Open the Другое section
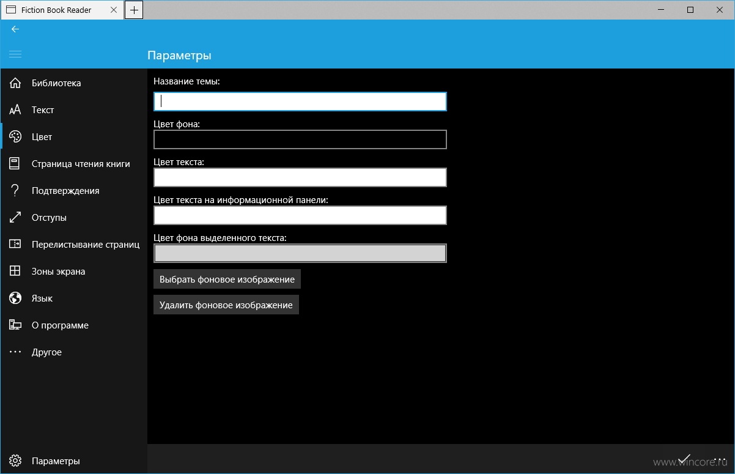Screen dimensions: 735x474 (x=73, y=352)
